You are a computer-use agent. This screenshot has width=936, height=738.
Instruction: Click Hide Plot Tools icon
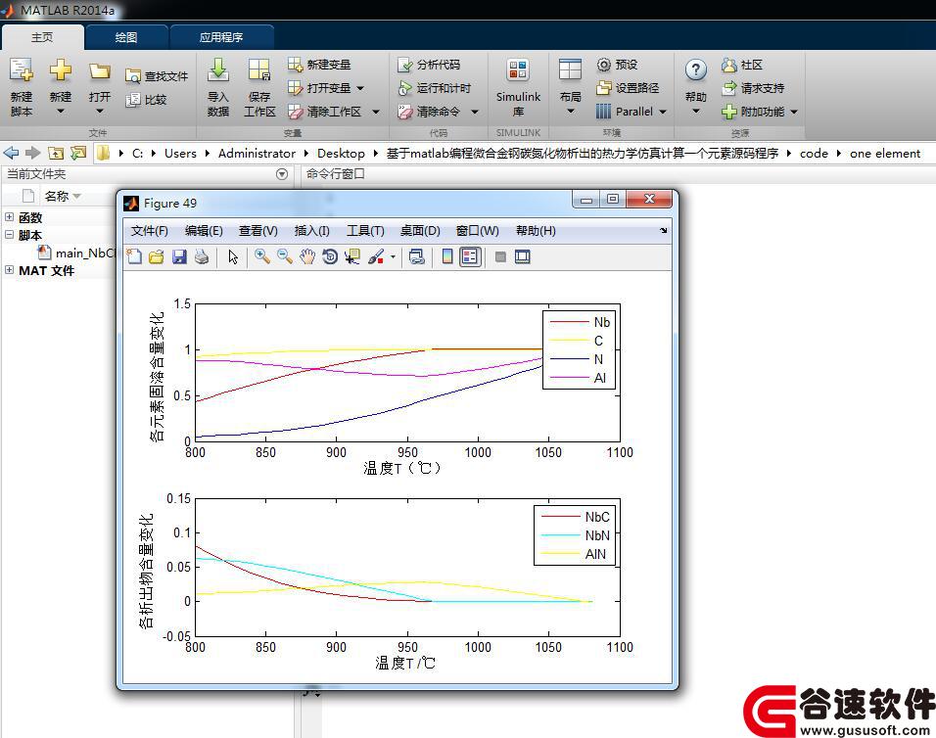[x=500, y=257]
